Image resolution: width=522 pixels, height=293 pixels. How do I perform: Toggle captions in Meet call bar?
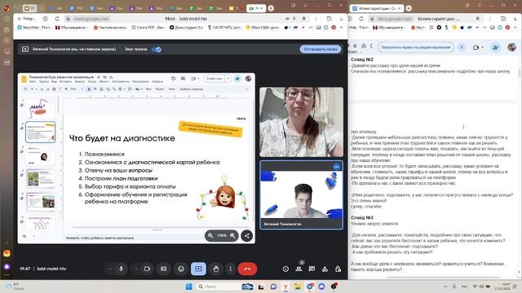pyautogui.click(x=163, y=269)
